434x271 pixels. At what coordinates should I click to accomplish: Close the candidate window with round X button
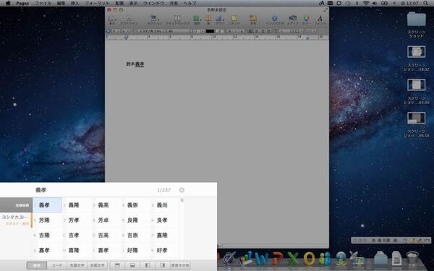[182, 190]
